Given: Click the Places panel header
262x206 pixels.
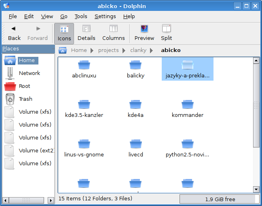Looking at the screenshot, I should [28, 49].
